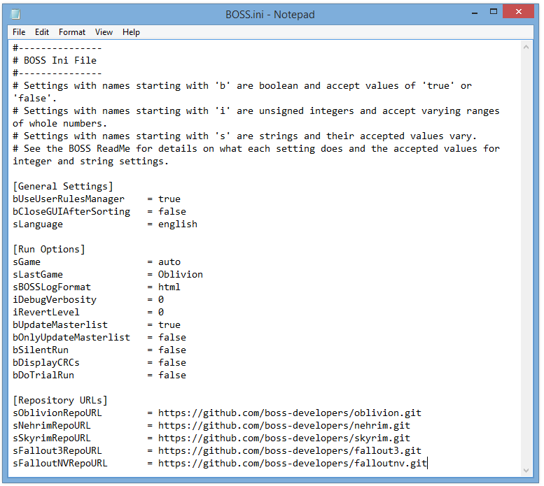Click the scroll down arrow in the scrollbar
This screenshot has height=486, width=544.
click(x=526, y=470)
